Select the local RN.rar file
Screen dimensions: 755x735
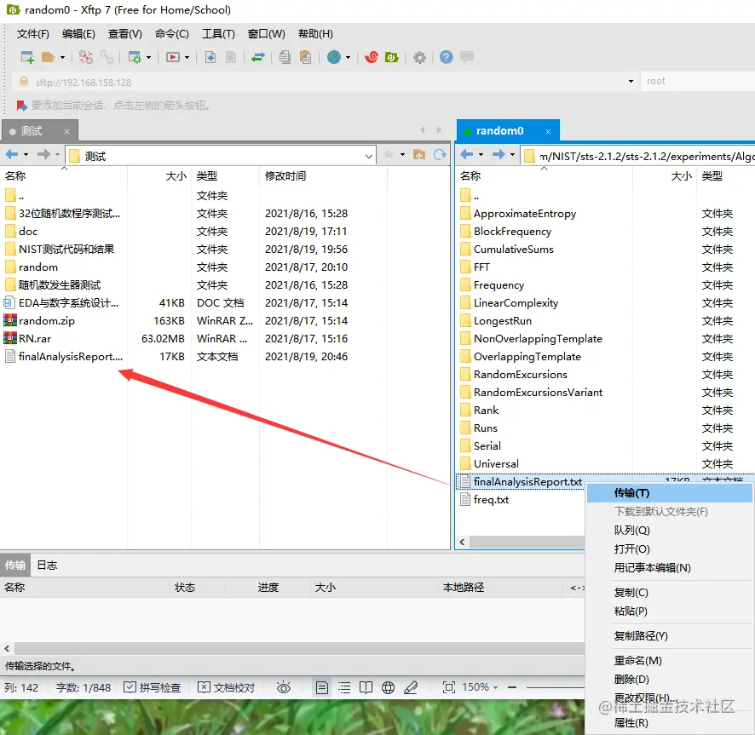point(35,339)
